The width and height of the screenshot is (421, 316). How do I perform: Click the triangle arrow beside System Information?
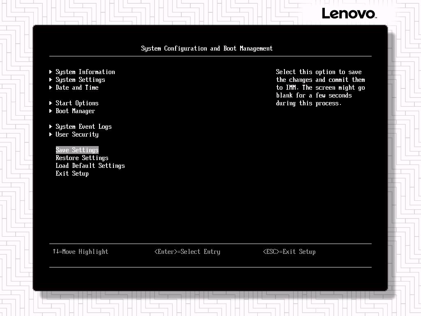click(51, 72)
